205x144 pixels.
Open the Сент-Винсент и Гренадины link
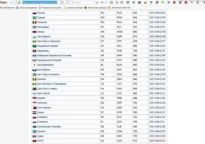pyautogui.click(x=52, y=84)
